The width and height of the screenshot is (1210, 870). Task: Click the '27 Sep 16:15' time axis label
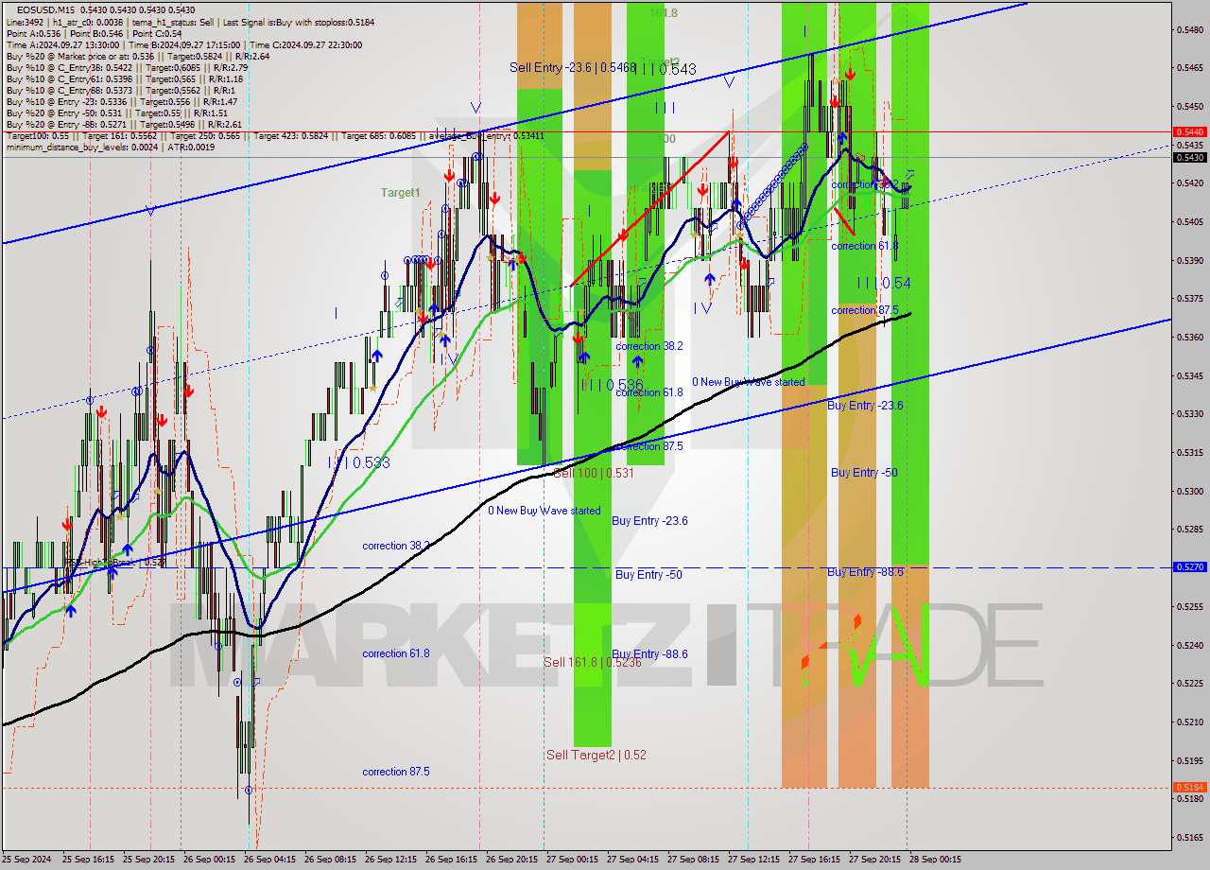[814, 860]
